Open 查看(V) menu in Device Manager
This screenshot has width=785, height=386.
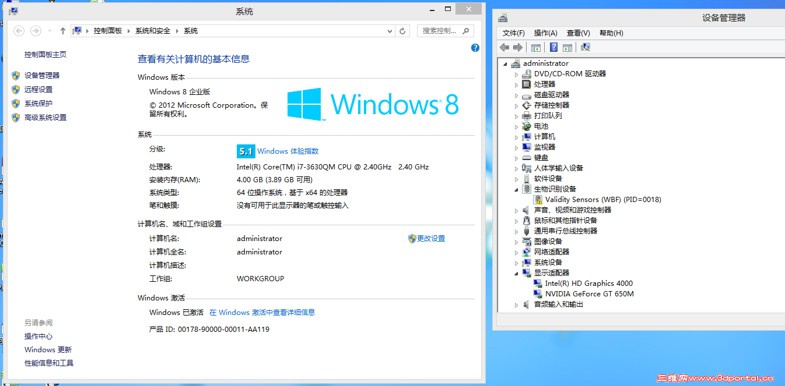578,33
